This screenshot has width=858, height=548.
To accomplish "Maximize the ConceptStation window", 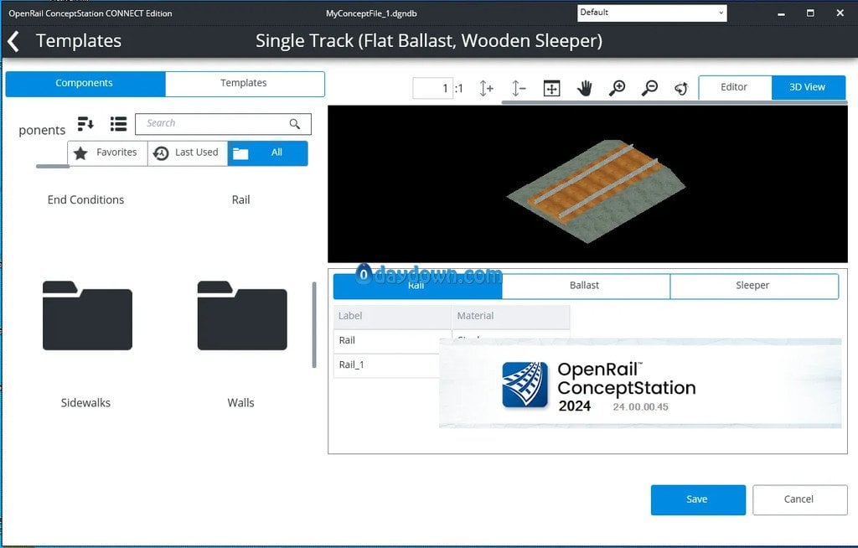I will [x=810, y=13].
